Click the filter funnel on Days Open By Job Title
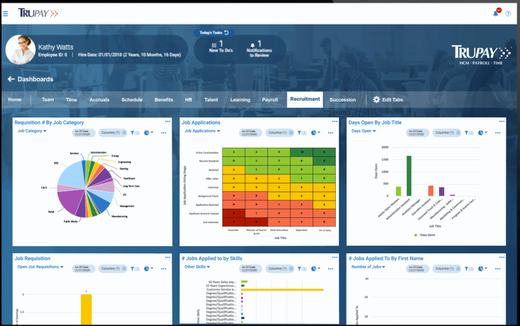Screen dimensions: 520x326 (467, 132)
